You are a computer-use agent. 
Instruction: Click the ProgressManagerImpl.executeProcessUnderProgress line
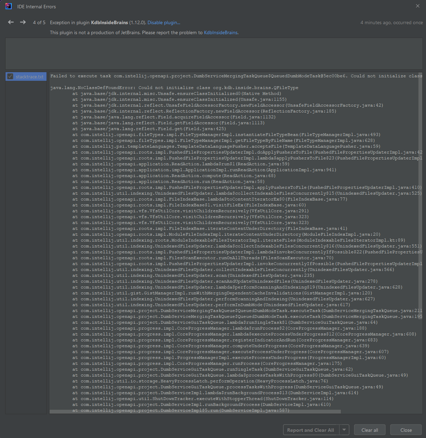[229, 358]
